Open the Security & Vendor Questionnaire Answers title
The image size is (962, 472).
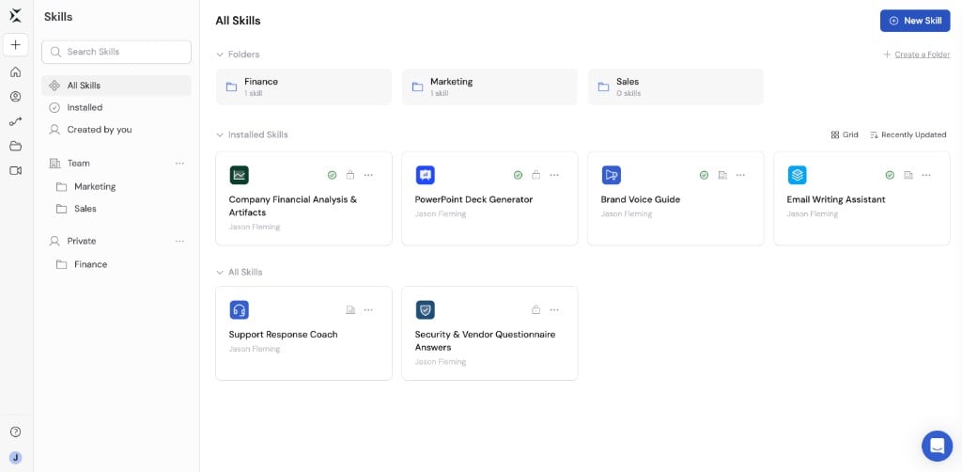(x=485, y=340)
